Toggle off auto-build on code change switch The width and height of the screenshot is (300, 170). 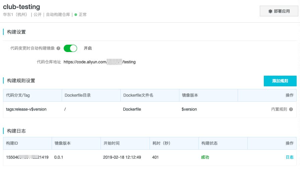70,48
